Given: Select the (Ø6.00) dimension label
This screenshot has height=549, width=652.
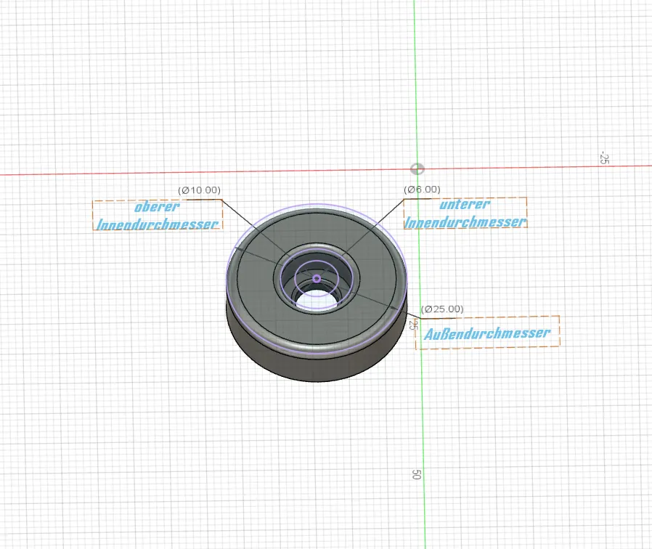Looking at the screenshot, I should click(x=422, y=190).
